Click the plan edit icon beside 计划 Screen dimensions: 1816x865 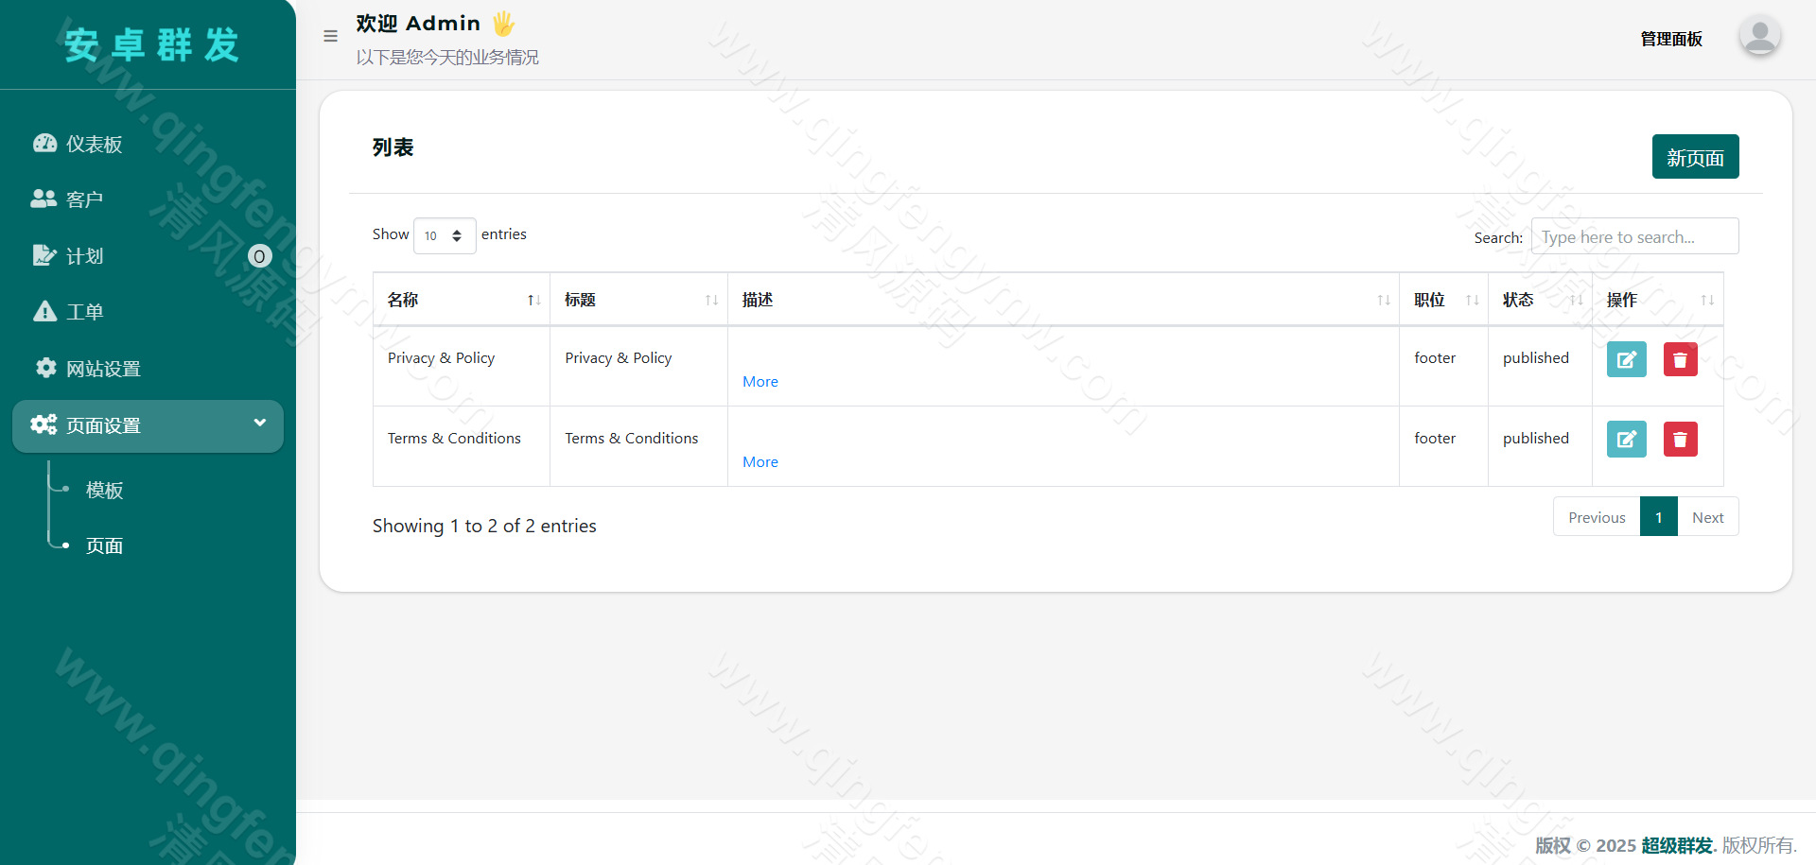(44, 255)
